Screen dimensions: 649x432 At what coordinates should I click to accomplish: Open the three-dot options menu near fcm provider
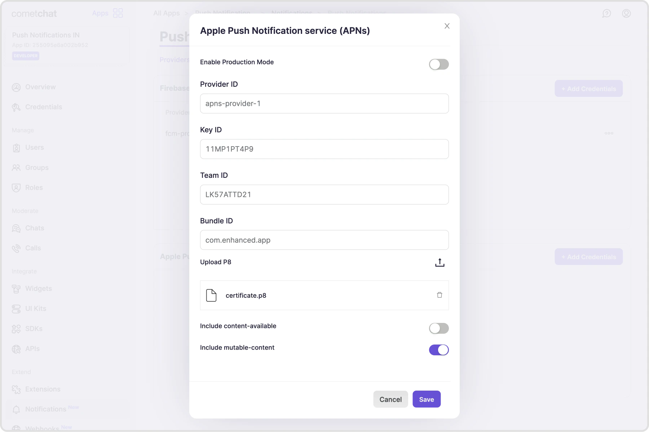(609, 133)
